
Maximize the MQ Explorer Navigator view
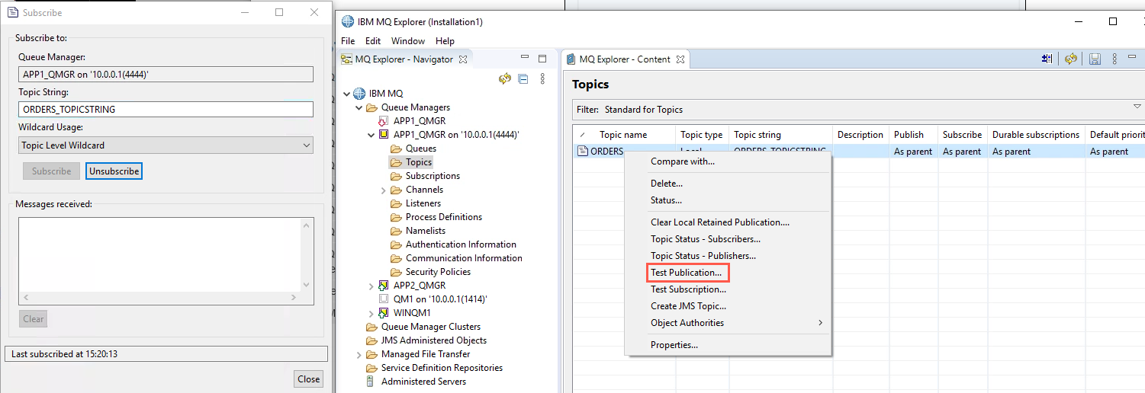[x=542, y=59]
